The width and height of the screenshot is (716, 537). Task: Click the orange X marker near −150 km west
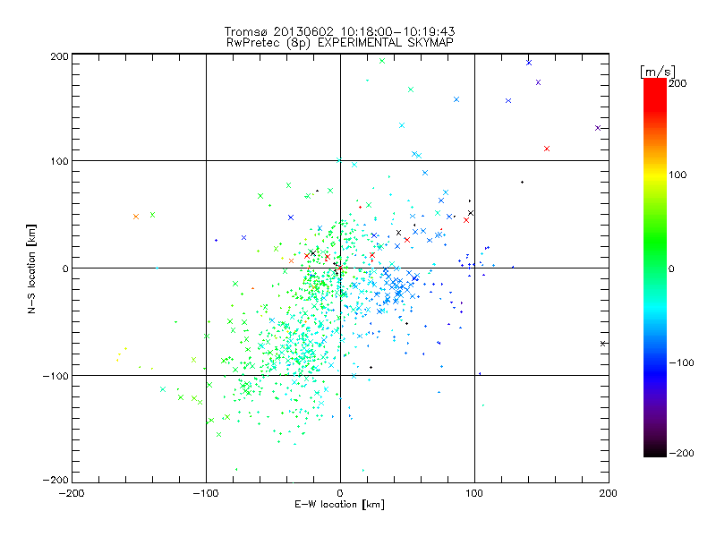coord(136,217)
